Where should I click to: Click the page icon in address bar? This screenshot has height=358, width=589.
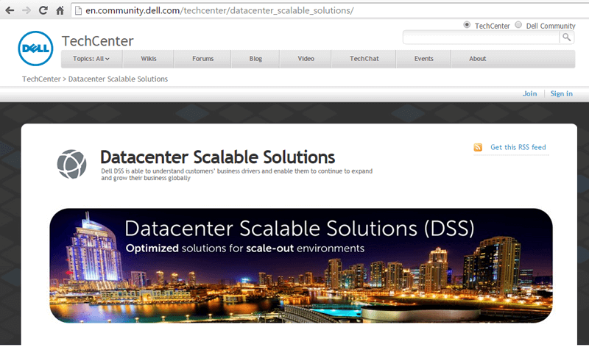78,10
